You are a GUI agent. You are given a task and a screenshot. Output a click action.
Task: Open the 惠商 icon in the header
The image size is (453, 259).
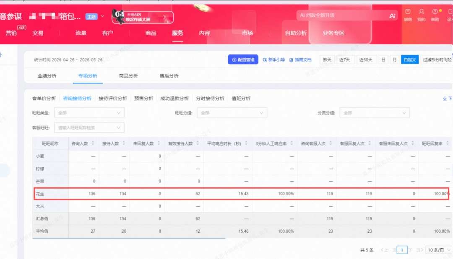pos(408,15)
